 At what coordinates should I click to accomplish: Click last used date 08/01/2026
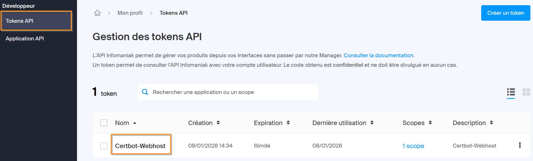[x=327, y=146]
